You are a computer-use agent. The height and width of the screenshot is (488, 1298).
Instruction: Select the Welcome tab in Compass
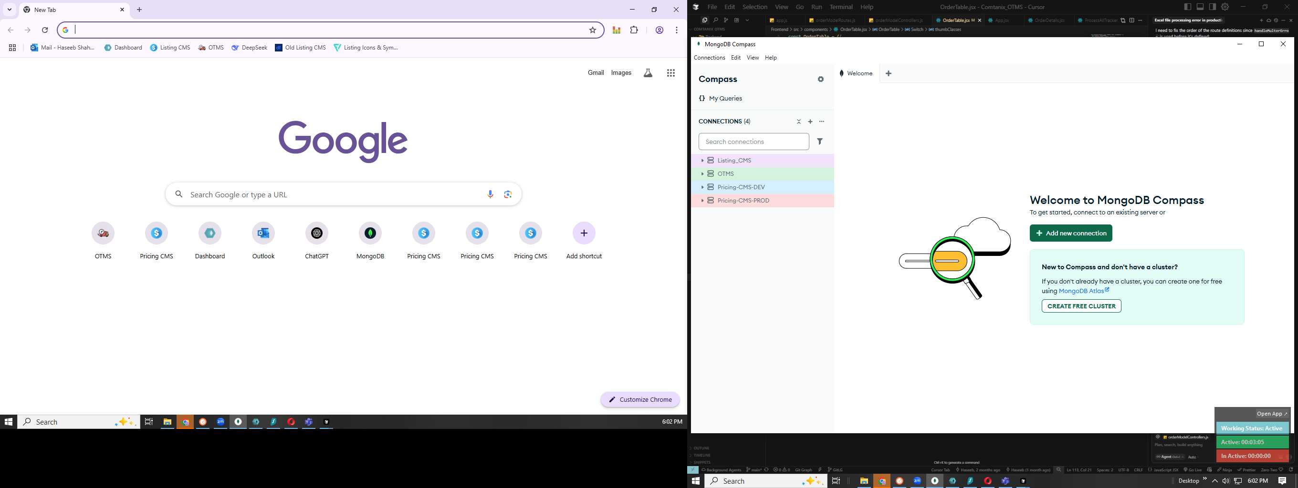click(x=856, y=73)
